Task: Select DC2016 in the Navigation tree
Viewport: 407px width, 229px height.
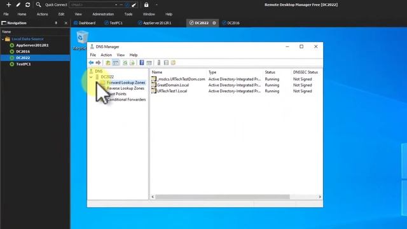Action: point(23,52)
